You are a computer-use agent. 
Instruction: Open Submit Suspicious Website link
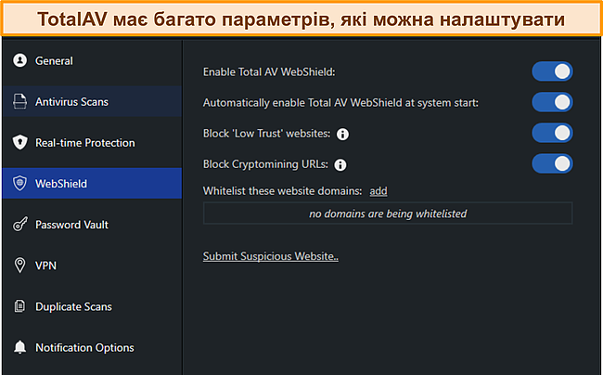point(271,256)
